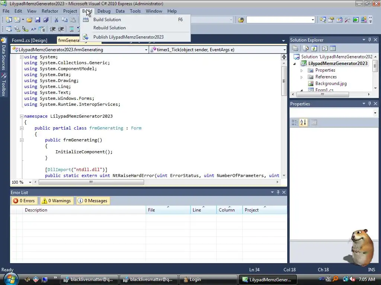Collapse the LilypadMemzGenerator2023 project node
The width and height of the screenshot is (381, 285).
[295, 64]
